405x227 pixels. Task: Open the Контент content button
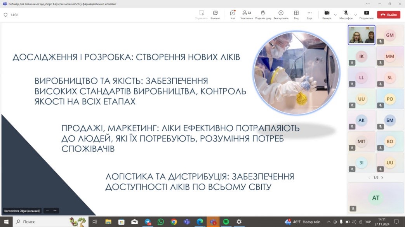215,15
